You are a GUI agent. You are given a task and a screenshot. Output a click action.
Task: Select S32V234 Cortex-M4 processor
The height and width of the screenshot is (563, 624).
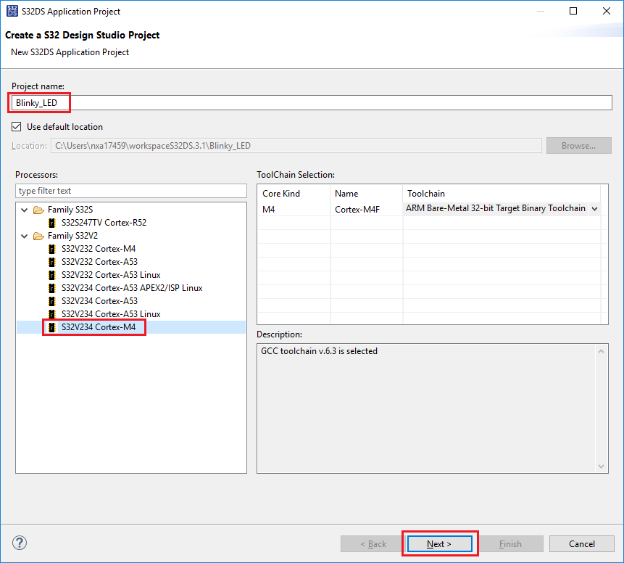[99, 327]
